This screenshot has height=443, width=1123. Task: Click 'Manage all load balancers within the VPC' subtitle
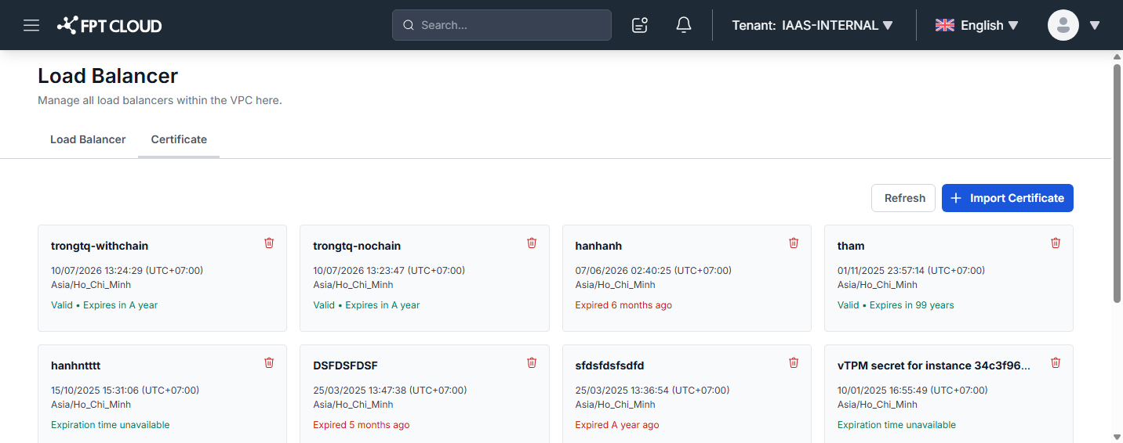pyautogui.click(x=160, y=100)
